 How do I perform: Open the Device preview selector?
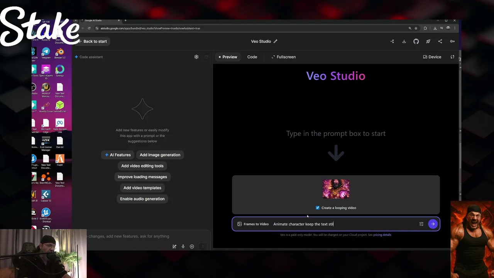tap(432, 57)
